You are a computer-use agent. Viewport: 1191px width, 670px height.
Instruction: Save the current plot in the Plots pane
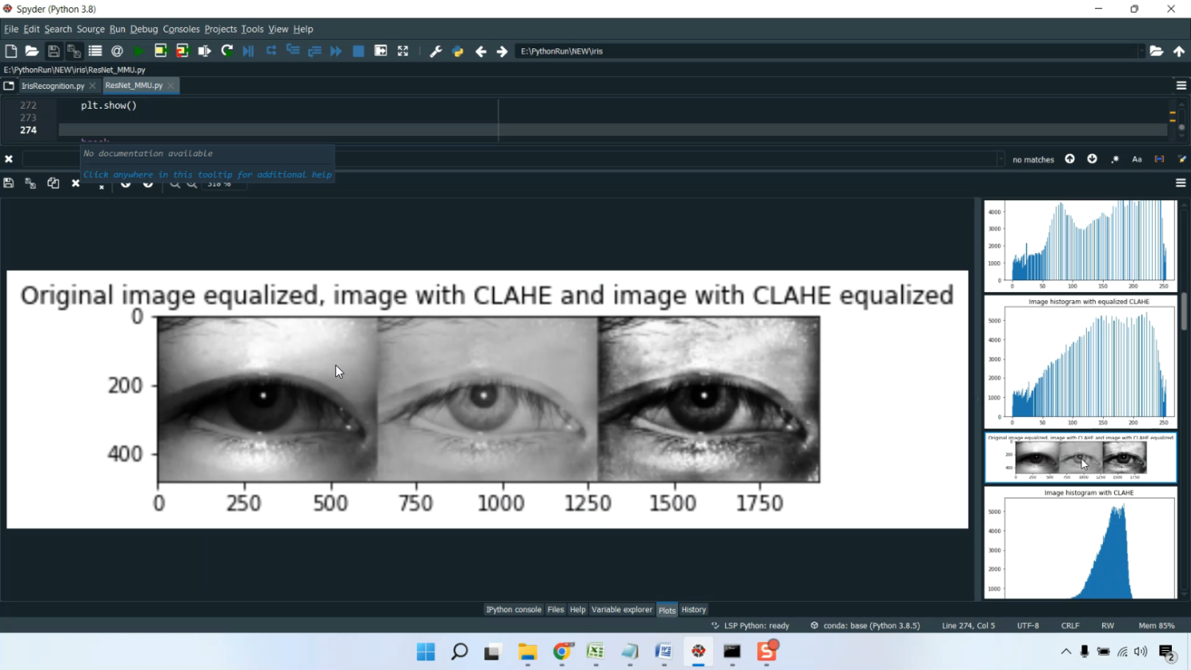click(8, 183)
